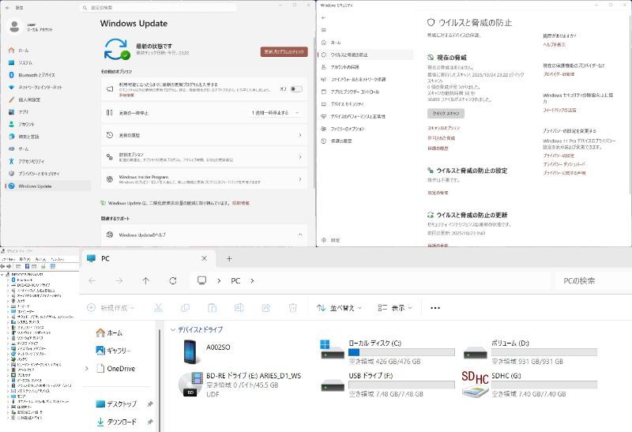Open アプリ in the Settings sidebar
Viewport: 632px width, 432px height.
coord(47,112)
